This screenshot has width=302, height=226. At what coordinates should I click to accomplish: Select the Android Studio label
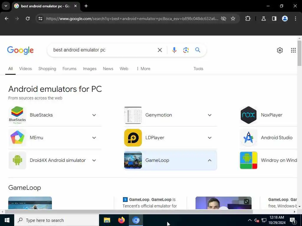coord(277,138)
